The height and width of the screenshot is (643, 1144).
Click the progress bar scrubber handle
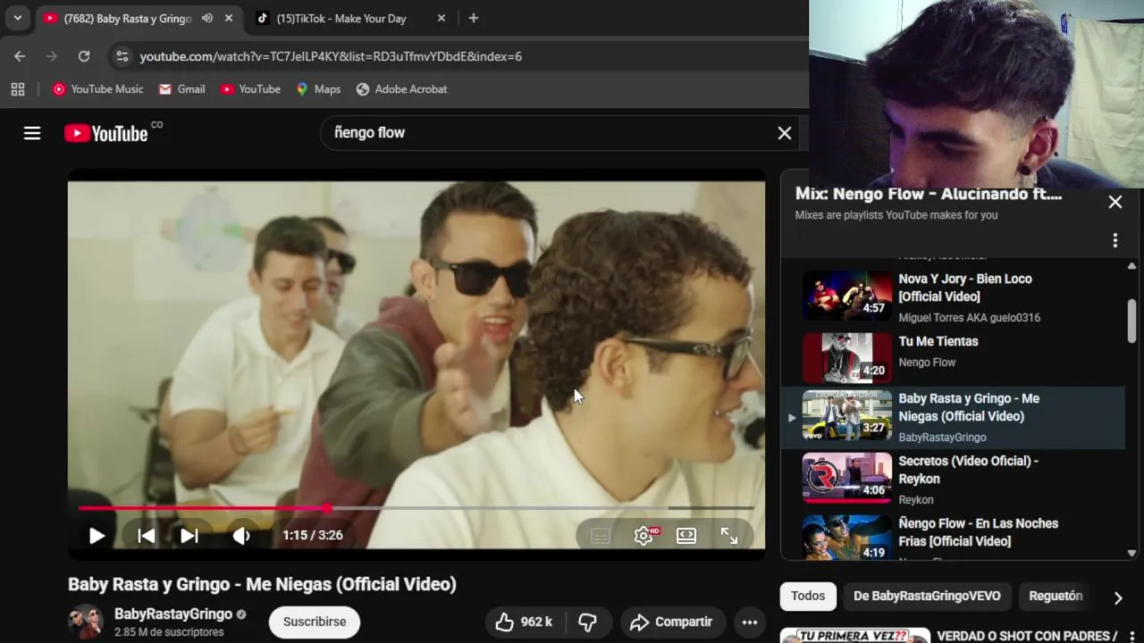click(327, 508)
